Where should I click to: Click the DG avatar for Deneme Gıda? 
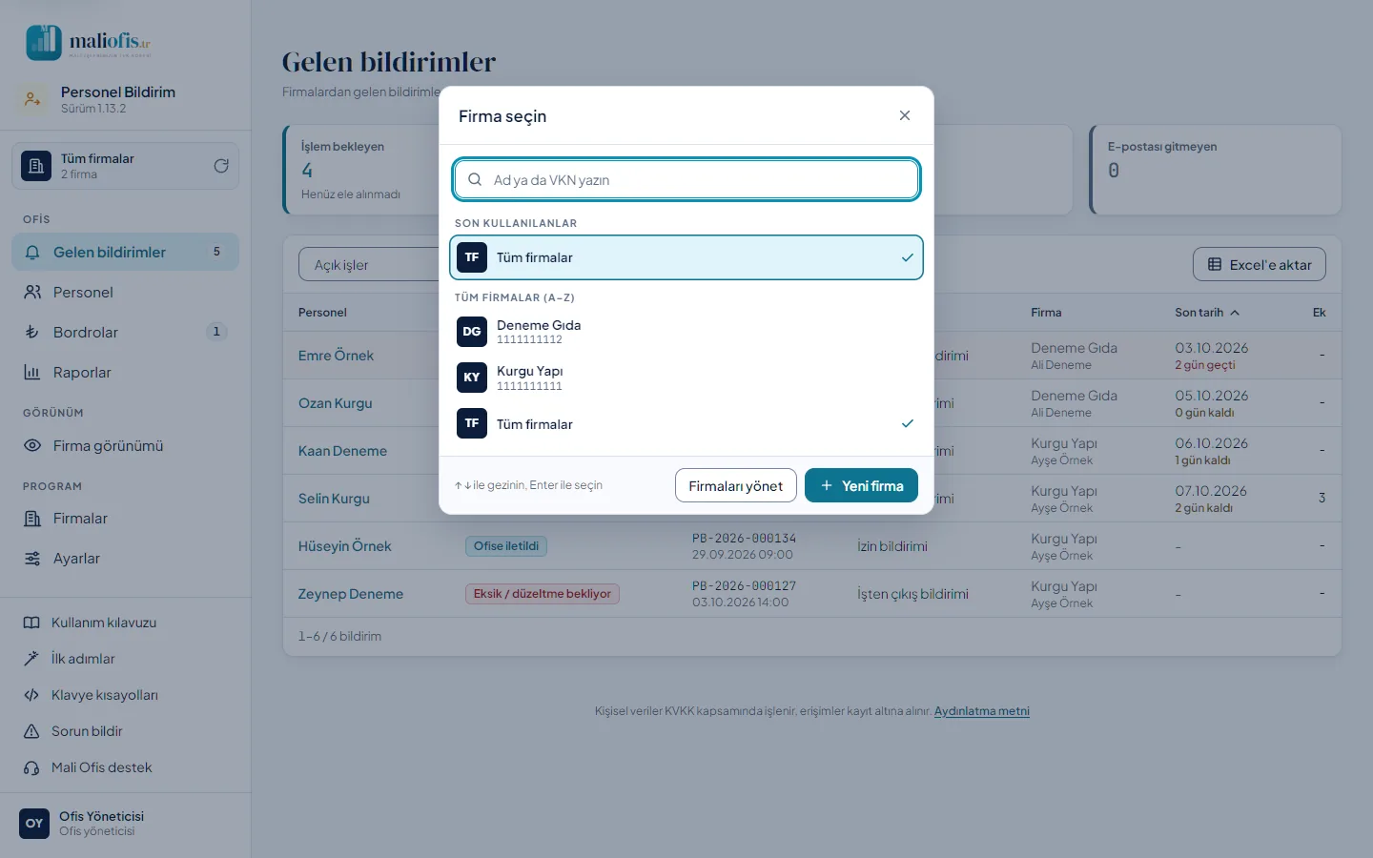[472, 332]
